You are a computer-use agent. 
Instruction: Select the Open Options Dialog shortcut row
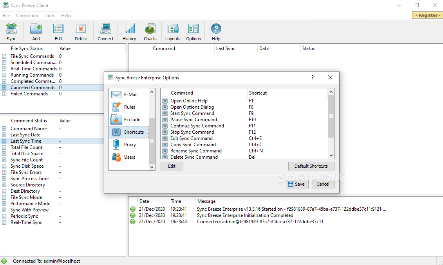click(244, 107)
